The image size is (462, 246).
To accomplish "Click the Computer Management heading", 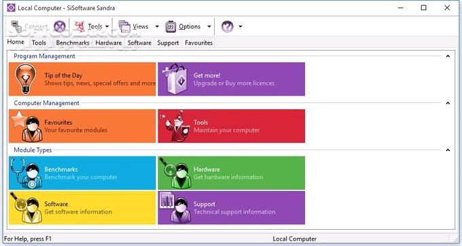I will coord(47,103).
